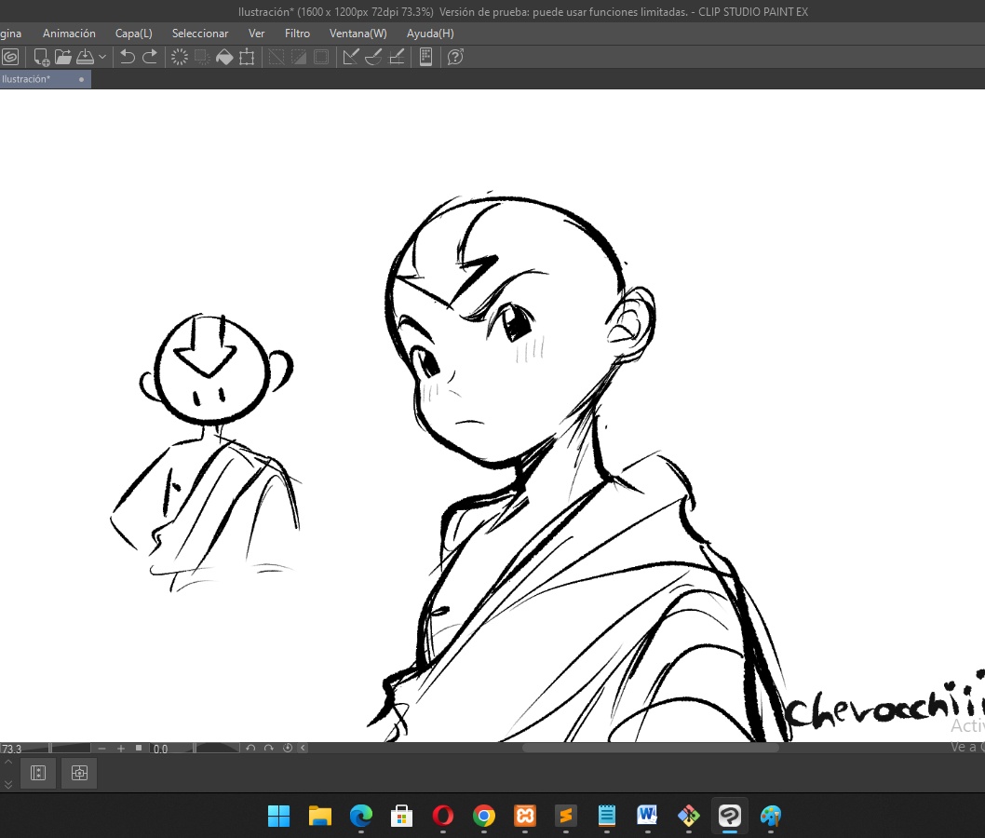The height and width of the screenshot is (838, 985).
Task: Open the Filtro menu
Action: [x=297, y=34]
